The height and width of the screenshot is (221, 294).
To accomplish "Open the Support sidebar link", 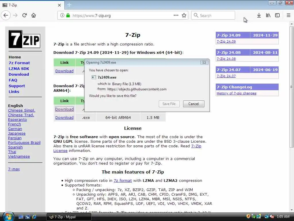I will [x=17, y=86].
